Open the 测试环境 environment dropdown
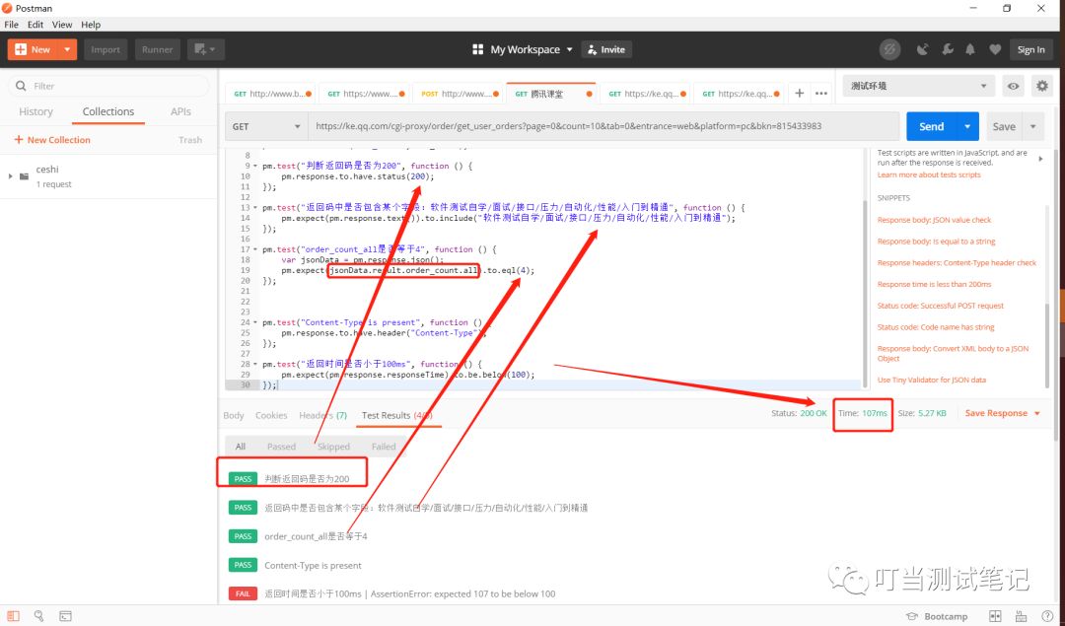Screen dimensions: 1065x626 [918, 86]
